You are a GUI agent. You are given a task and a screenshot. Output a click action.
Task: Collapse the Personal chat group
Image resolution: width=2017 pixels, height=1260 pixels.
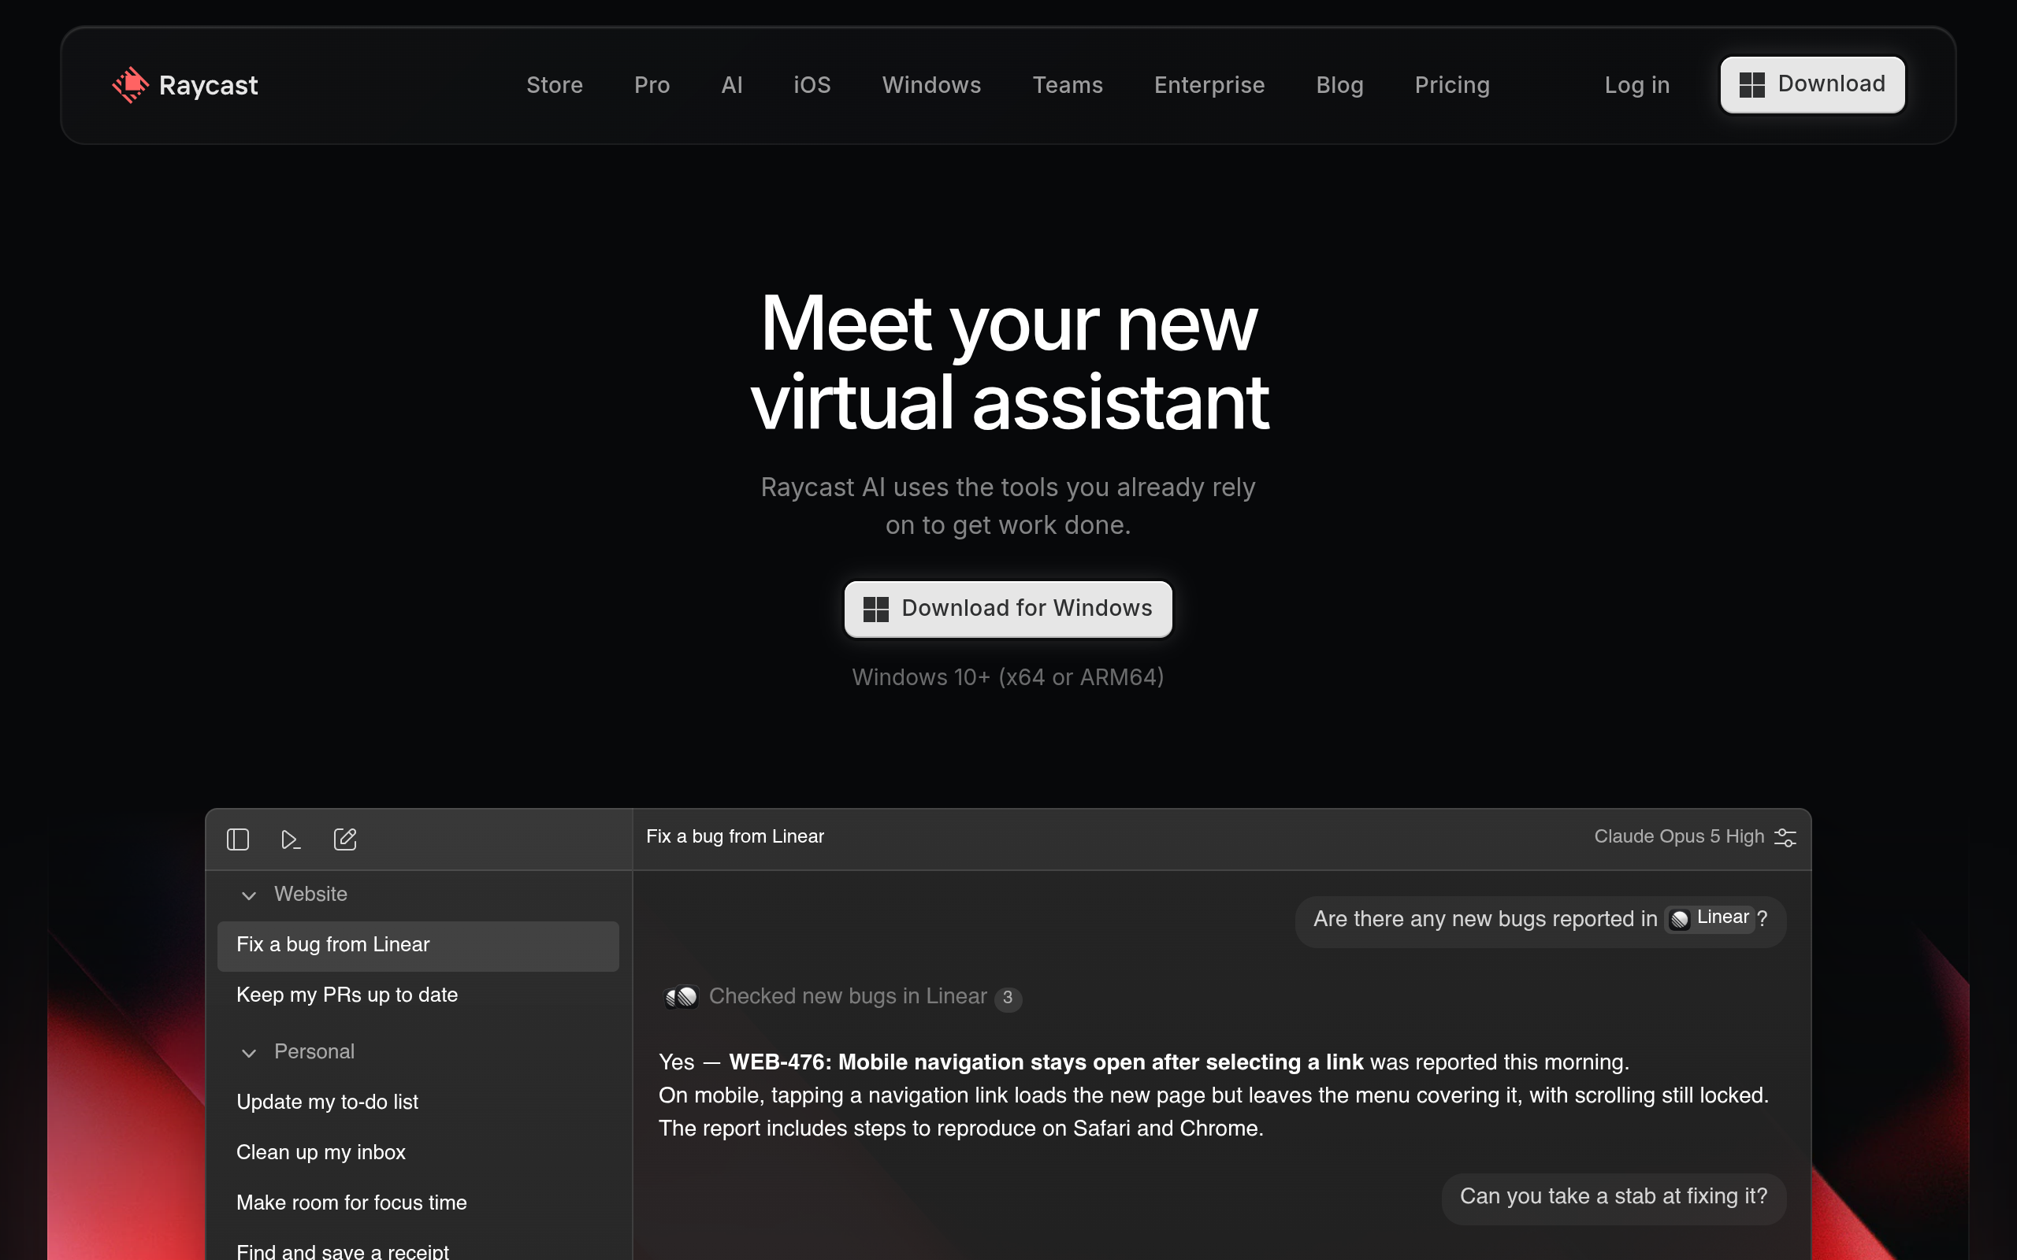coord(248,1053)
